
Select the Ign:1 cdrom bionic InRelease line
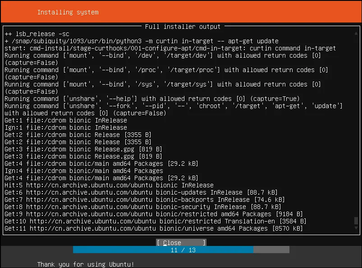click(x=65, y=127)
